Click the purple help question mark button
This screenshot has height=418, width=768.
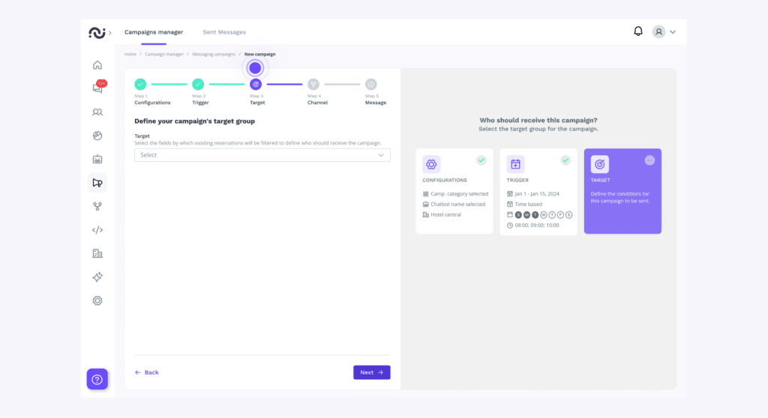[97, 379]
